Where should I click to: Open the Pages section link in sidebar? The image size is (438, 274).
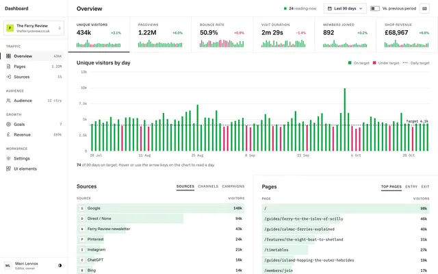(34, 66)
